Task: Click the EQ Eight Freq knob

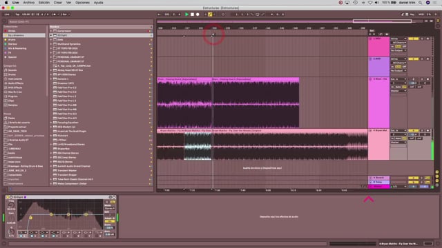Action: point(11,205)
